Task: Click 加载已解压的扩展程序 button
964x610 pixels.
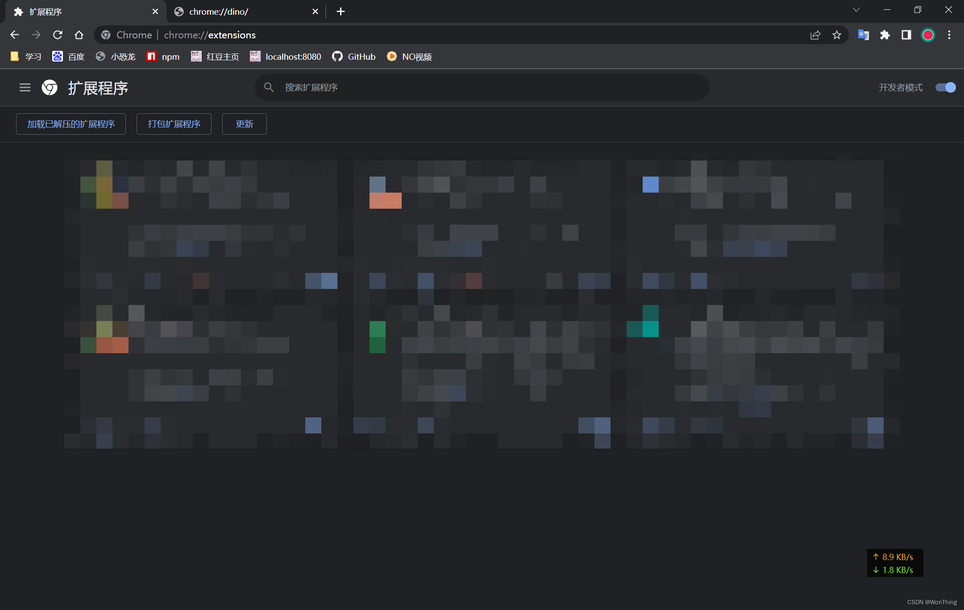Action: [x=71, y=124]
